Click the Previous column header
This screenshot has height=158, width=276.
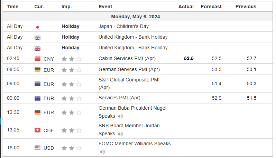tap(246, 7)
